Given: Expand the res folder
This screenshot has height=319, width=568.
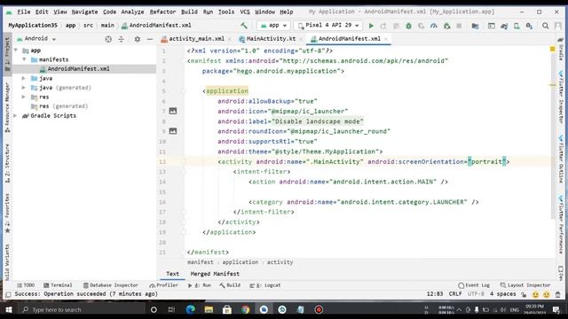Looking at the screenshot, I should pyautogui.click(x=24, y=97).
